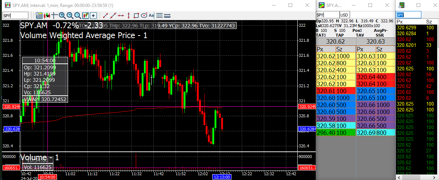
Task: Select the purple 320.59 bid row
Action: pos(335,118)
